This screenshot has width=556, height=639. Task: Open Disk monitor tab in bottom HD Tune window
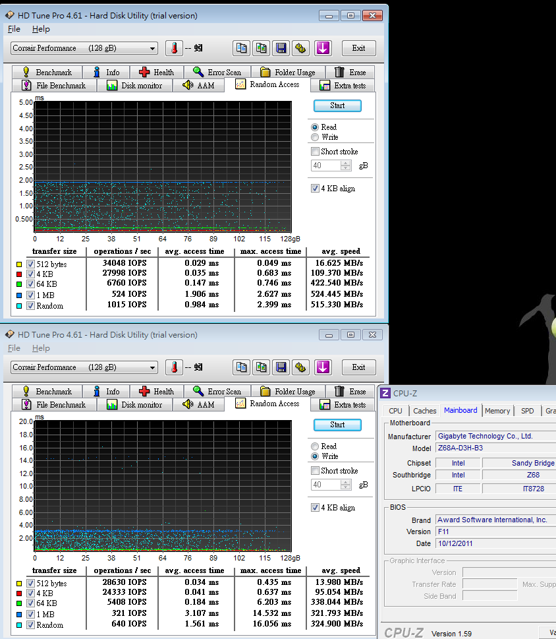tap(135, 405)
